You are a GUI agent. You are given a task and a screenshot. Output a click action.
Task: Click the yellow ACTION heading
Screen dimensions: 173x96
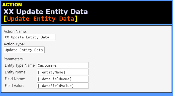tap(12, 5)
